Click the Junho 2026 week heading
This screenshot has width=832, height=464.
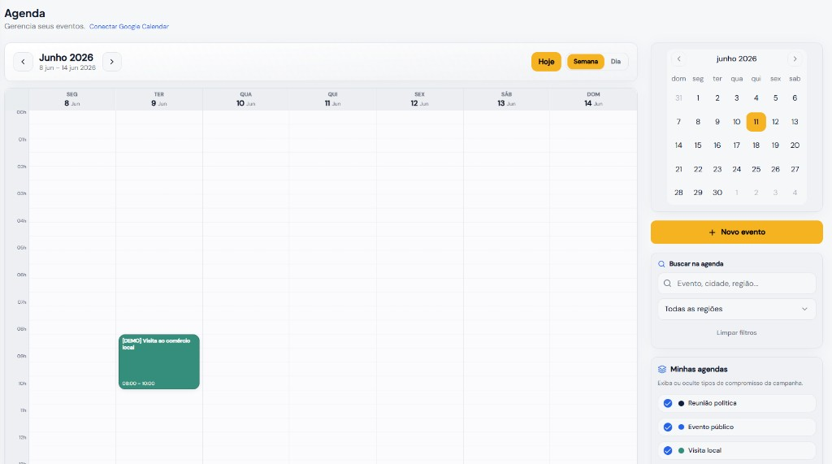pos(67,58)
